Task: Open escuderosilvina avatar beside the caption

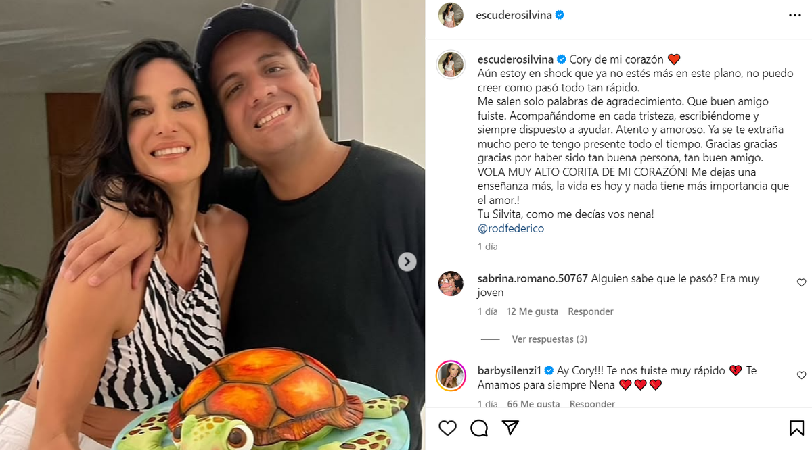Action: click(451, 65)
